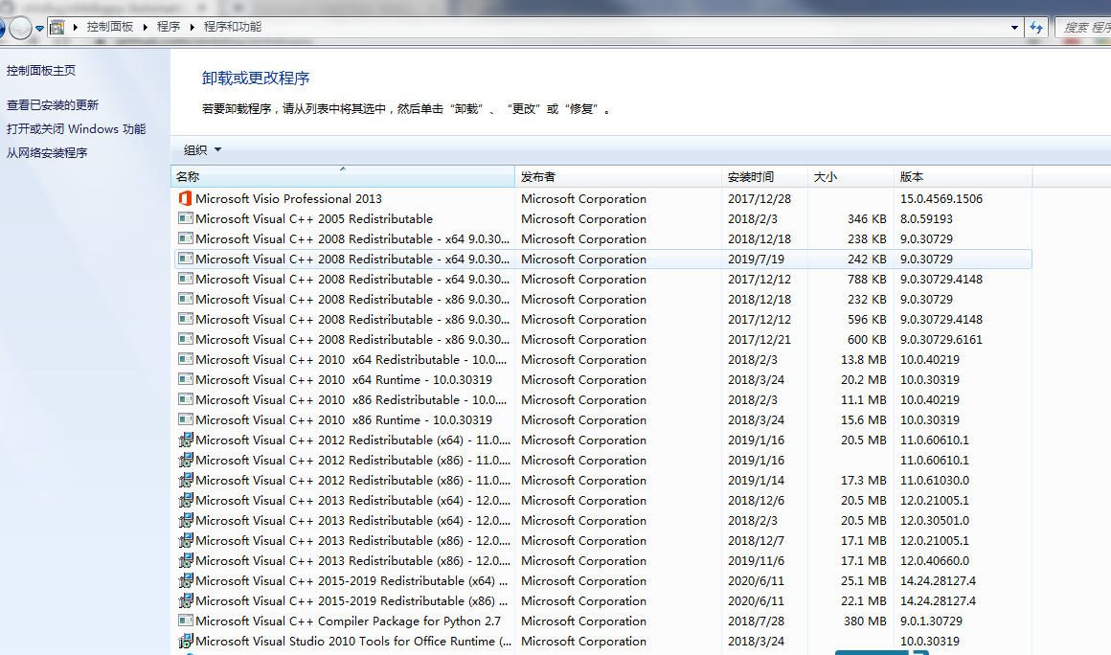Click the heading 卸载或更改程序
The height and width of the screenshot is (655, 1111).
click(256, 78)
